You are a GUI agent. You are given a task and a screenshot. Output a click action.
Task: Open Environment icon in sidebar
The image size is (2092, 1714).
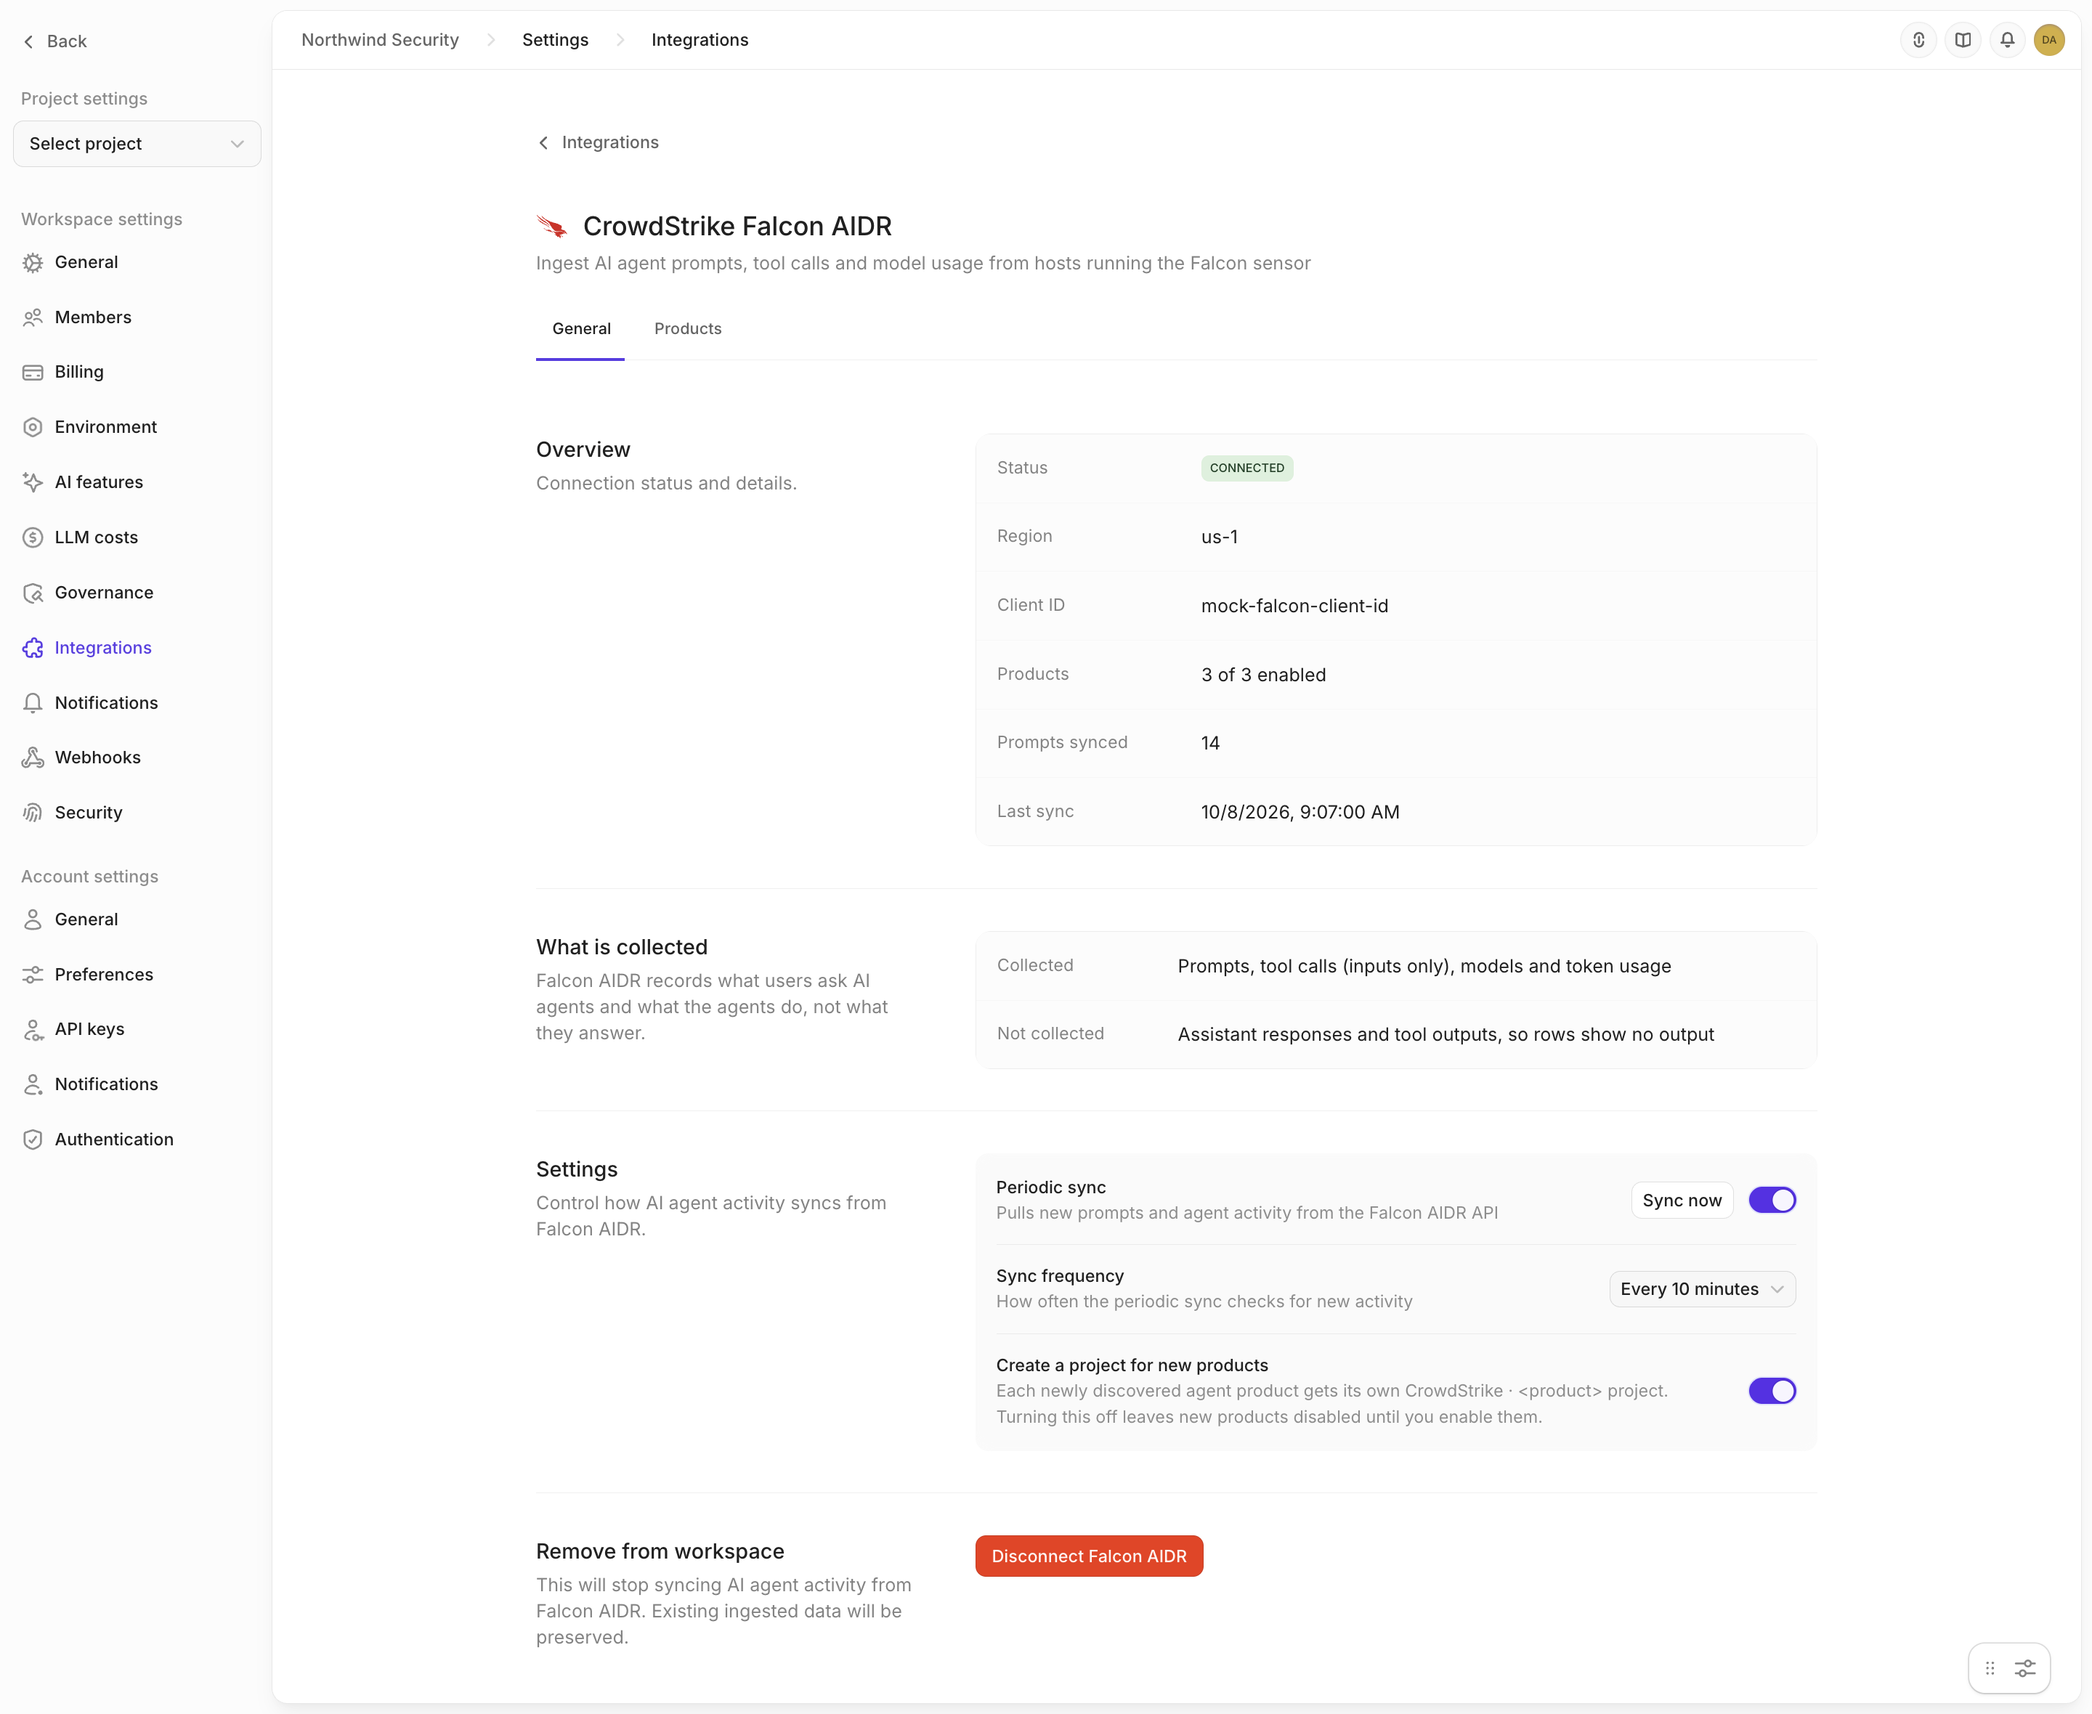tap(33, 428)
